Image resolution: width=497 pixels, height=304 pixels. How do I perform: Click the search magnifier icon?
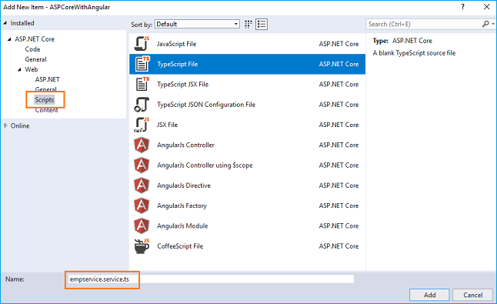[485, 24]
